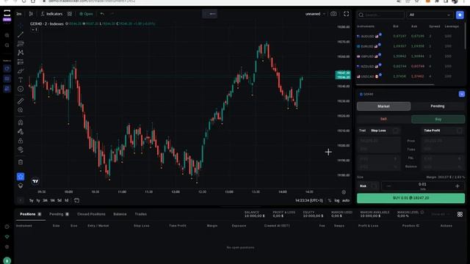Image resolution: width=470 pixels, height=264 pixels.
Task: Open the Positions tab
Action: pyautogui.click(x=30, y=214)
